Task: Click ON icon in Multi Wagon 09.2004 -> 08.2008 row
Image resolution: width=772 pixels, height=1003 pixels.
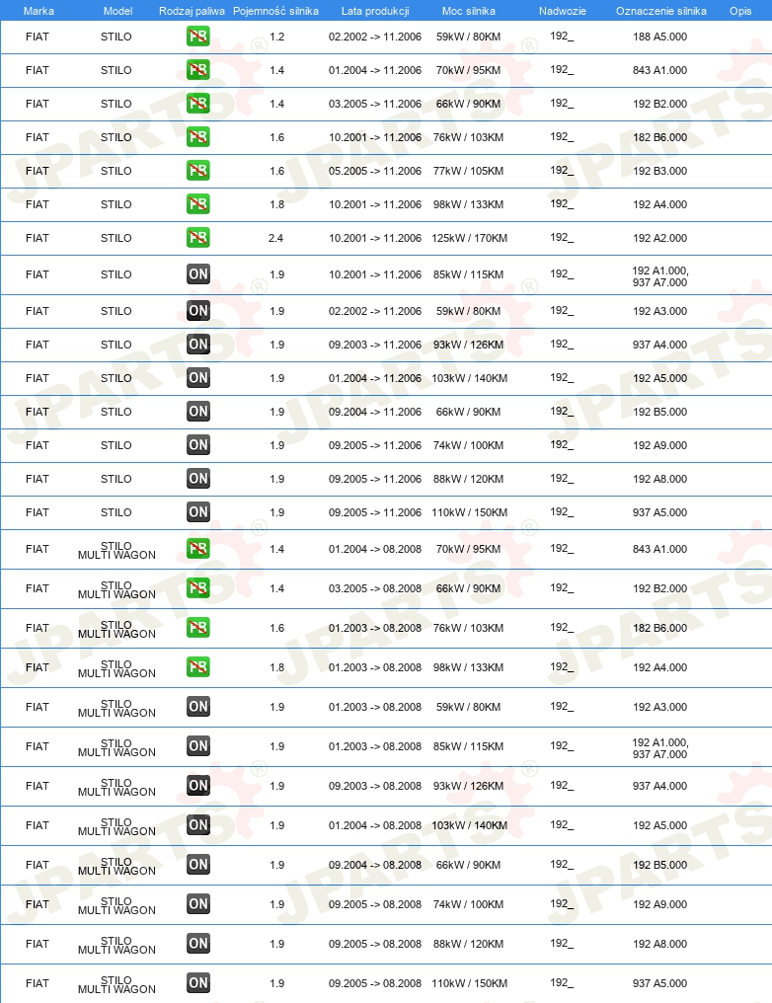Action: [198, 865]
